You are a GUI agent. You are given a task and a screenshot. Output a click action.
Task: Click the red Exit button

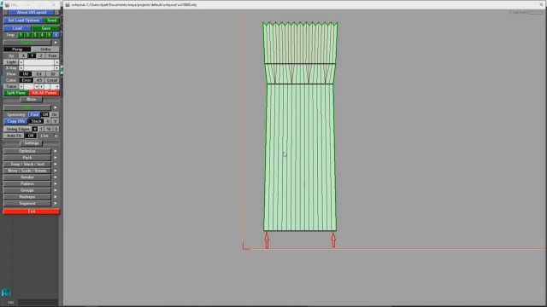[32, 211]
